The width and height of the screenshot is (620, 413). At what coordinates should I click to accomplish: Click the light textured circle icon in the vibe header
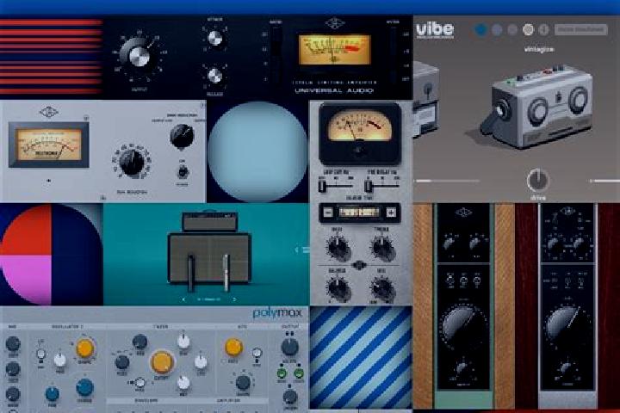pyautogui.click(x=528, y=29)
